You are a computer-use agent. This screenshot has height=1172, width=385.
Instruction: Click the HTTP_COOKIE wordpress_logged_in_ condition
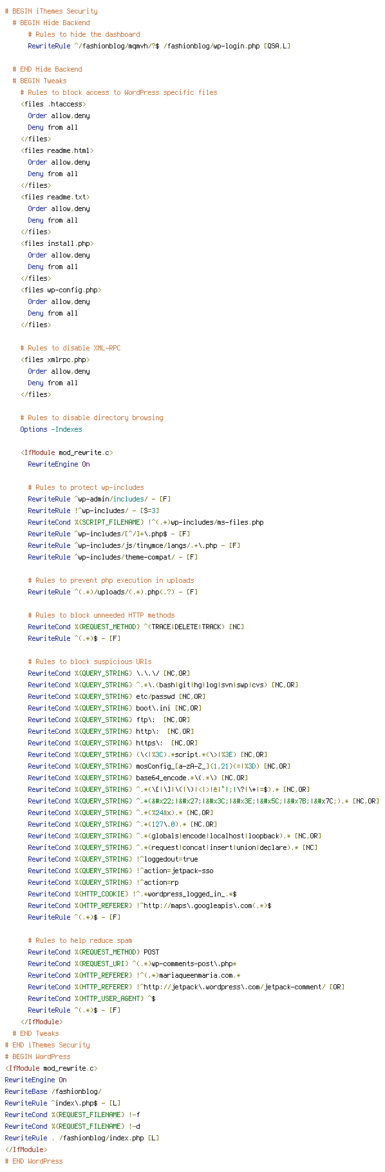132,894
